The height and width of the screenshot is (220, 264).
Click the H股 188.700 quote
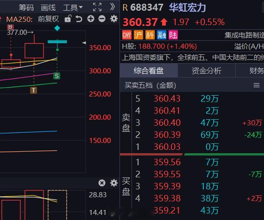(159, 46)
